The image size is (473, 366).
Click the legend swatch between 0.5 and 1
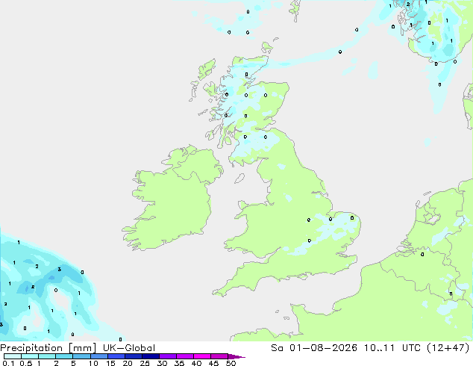[30, 356]
